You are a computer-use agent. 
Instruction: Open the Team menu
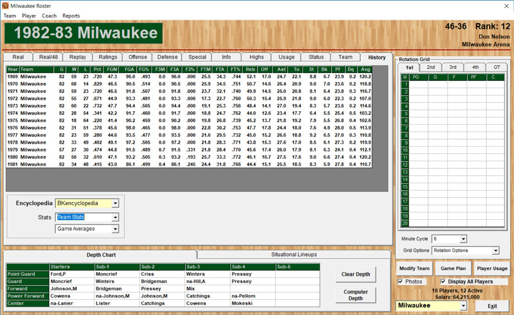coord(10,16)
